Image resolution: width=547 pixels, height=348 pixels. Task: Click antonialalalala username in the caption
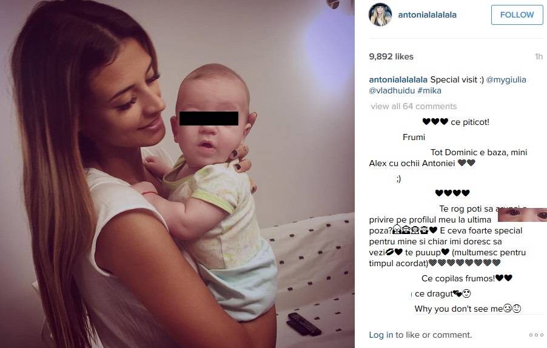pos(398,80)
